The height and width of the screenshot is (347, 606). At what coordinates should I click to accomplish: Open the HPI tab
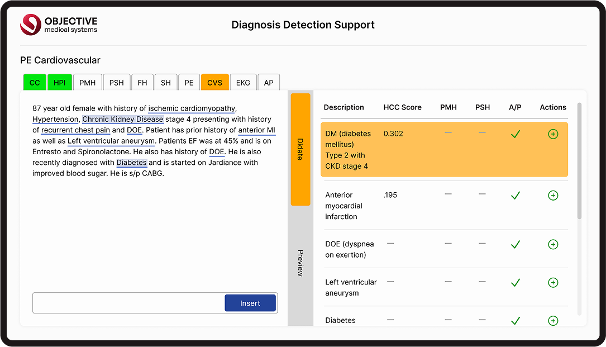(59, 83)
